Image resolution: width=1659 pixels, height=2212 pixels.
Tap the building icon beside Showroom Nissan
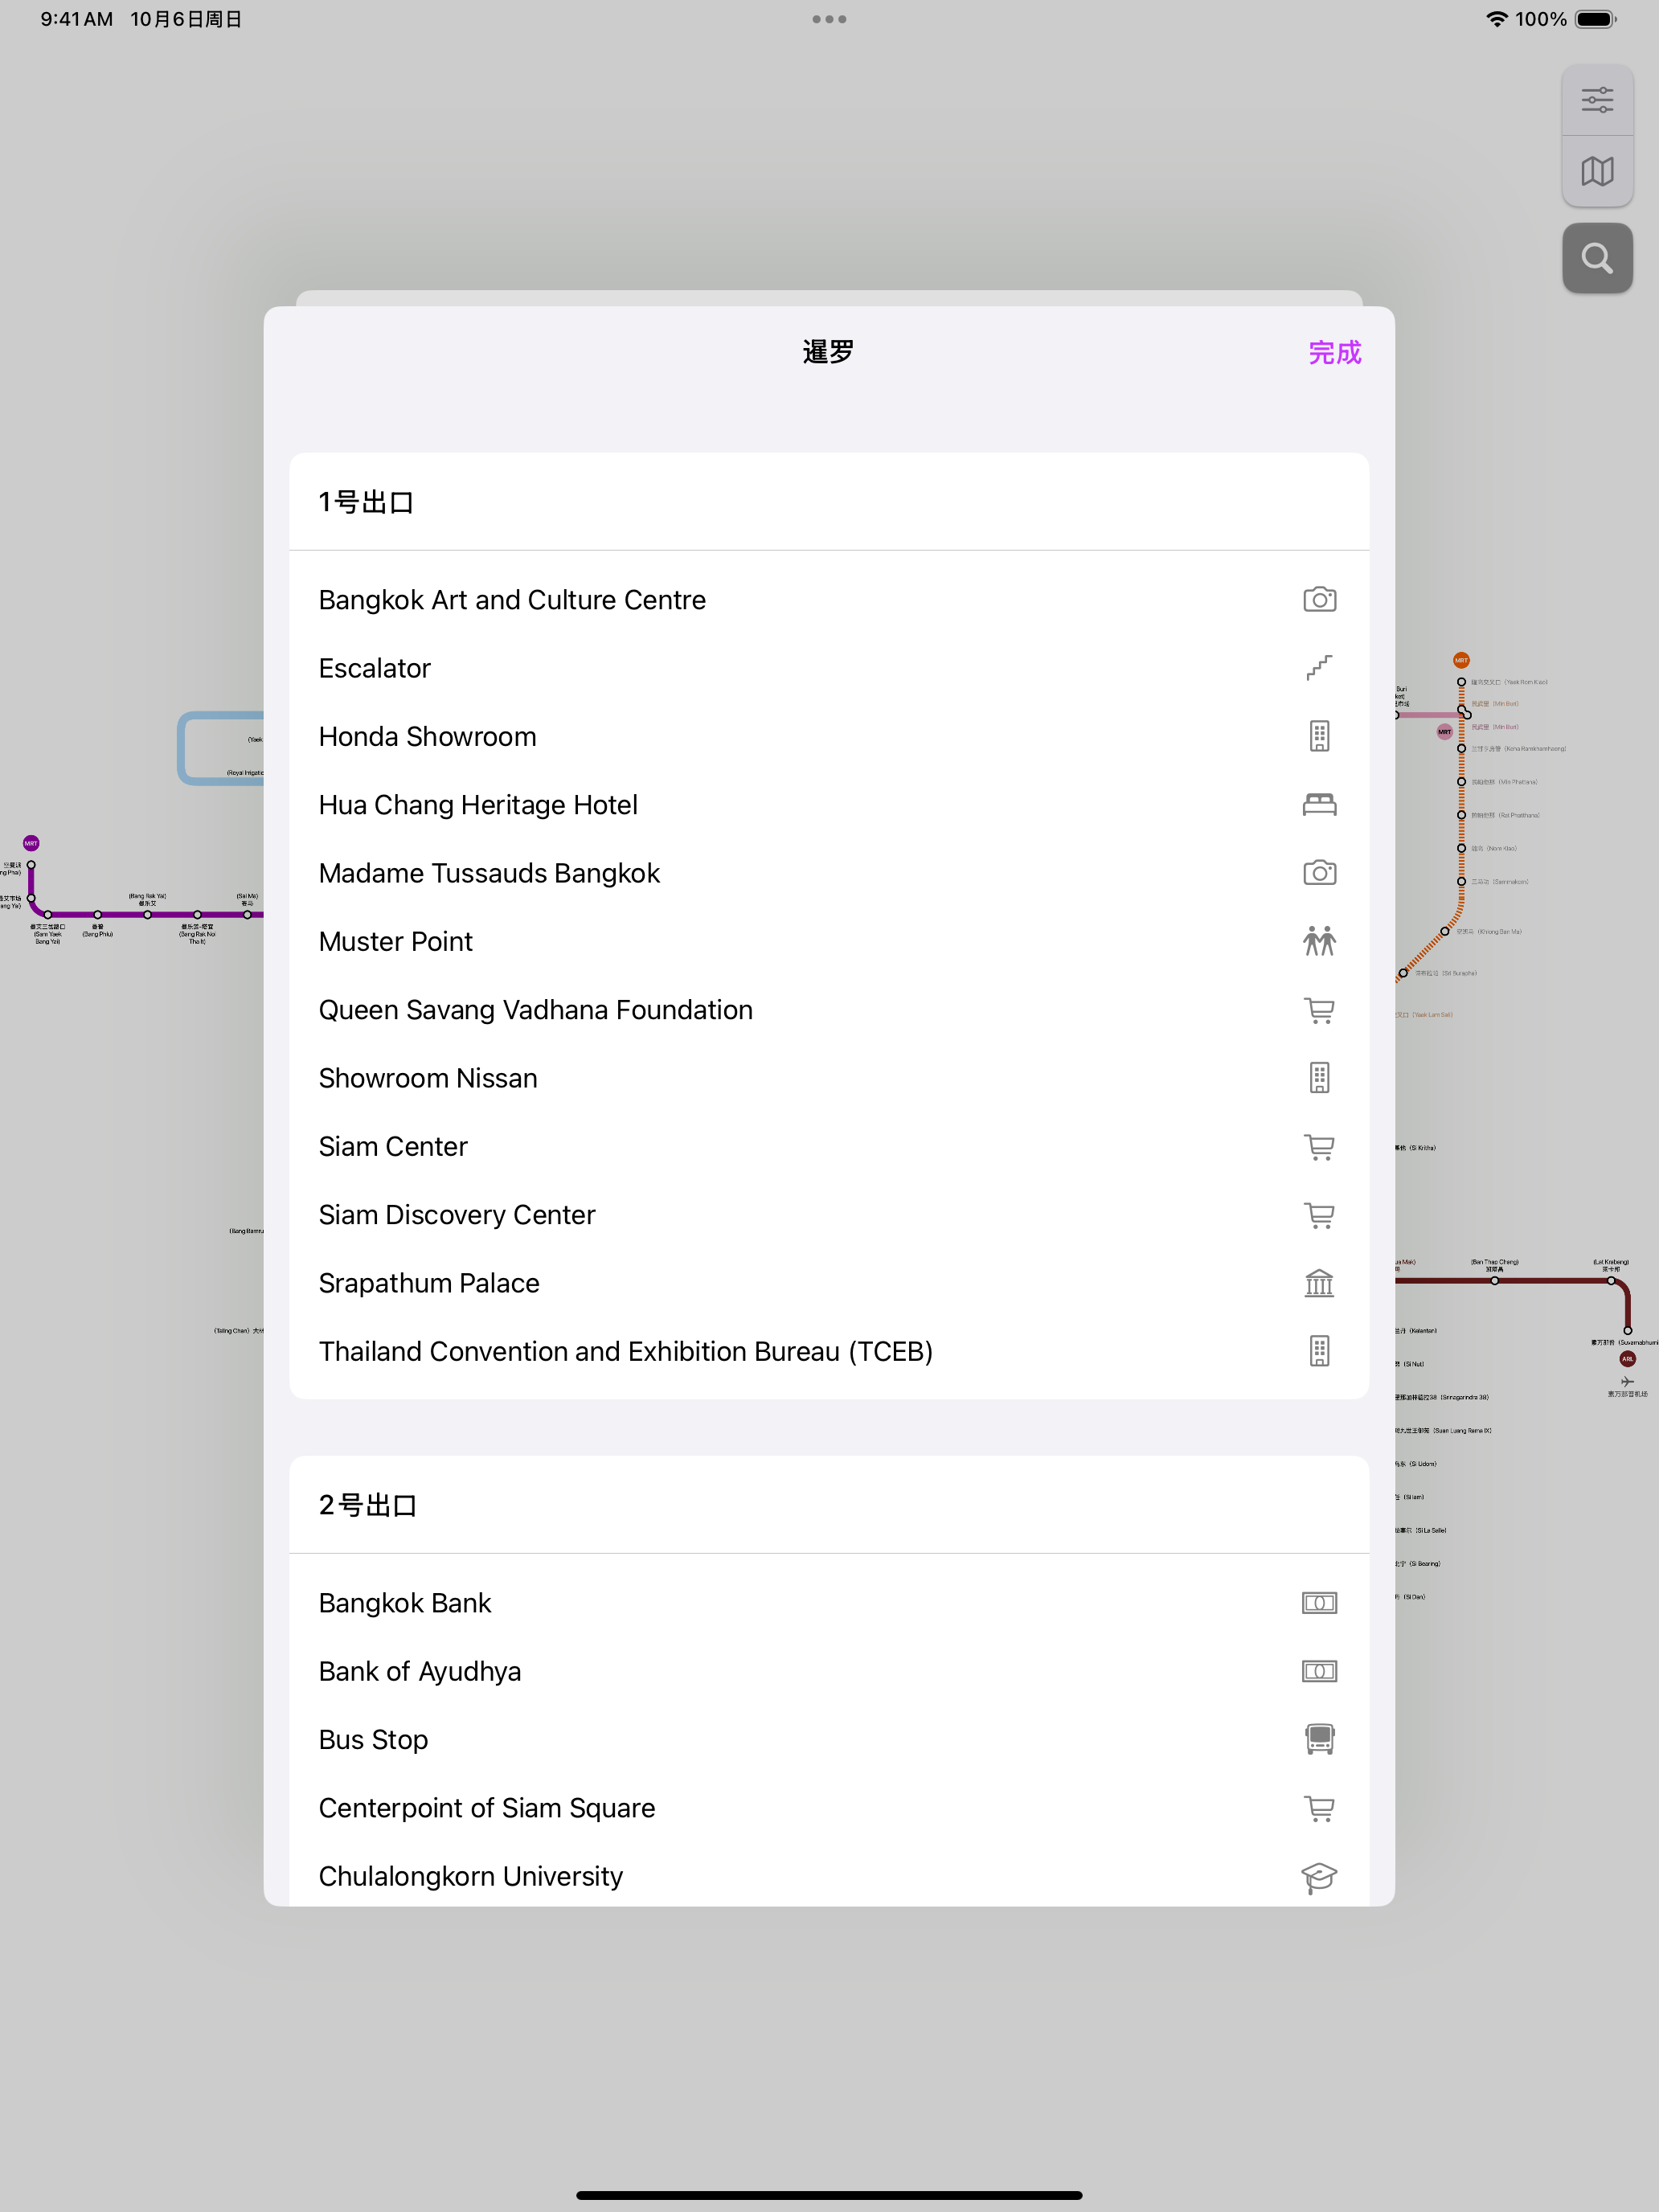click(x=1319, y=1078)
